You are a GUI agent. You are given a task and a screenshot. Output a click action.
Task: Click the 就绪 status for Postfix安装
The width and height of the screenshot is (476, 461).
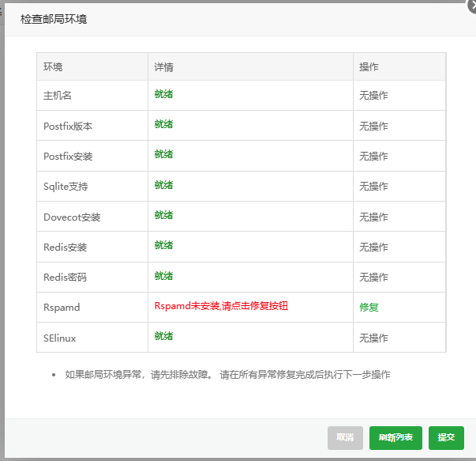coord(163,154)
